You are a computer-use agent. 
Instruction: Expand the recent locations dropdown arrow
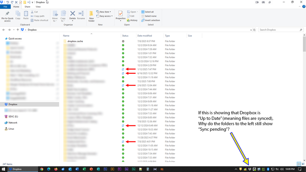tap(13, 30)
